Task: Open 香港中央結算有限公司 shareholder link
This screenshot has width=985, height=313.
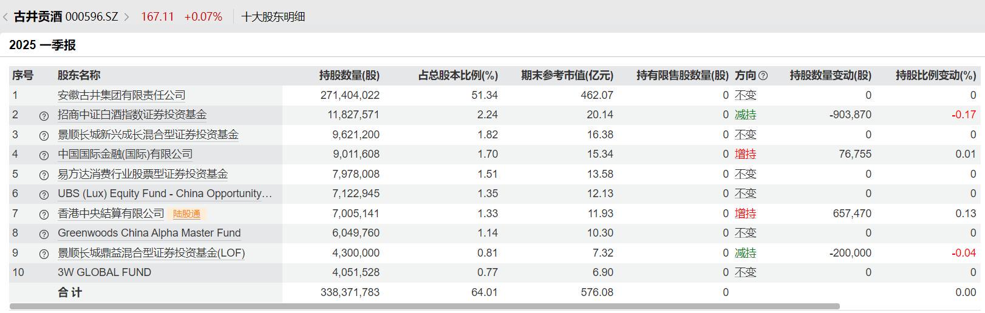Action: point(111,214)
